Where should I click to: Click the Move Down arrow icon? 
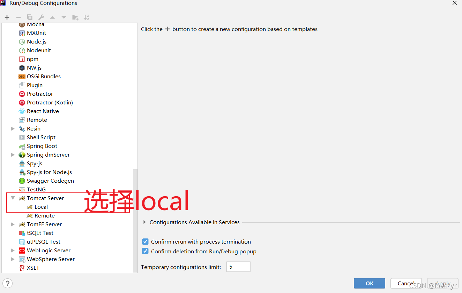point(64,17)
